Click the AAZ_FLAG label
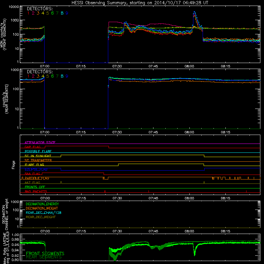This screenshot has width=264, height=264. [x=32, y=182]
